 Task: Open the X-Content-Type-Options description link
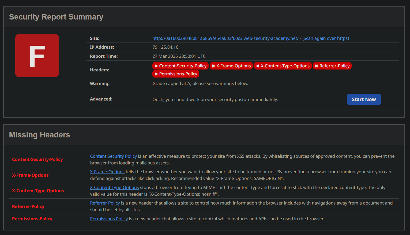[x=114, y=187]
